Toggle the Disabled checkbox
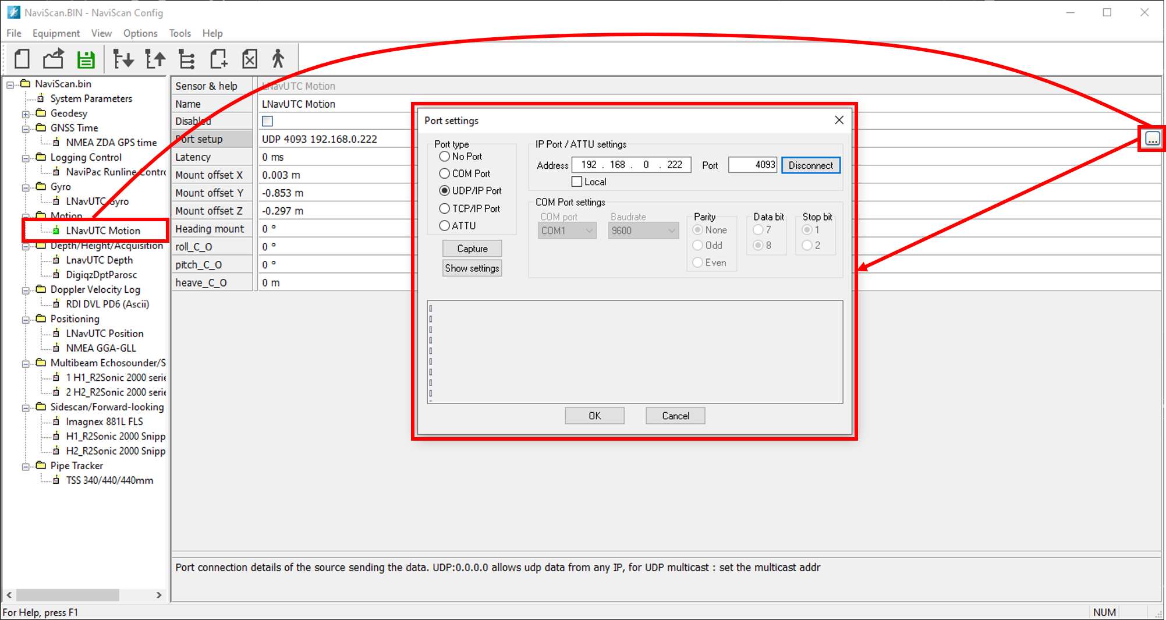Viewport: 1166px width, 620px height. click(268, 121)
